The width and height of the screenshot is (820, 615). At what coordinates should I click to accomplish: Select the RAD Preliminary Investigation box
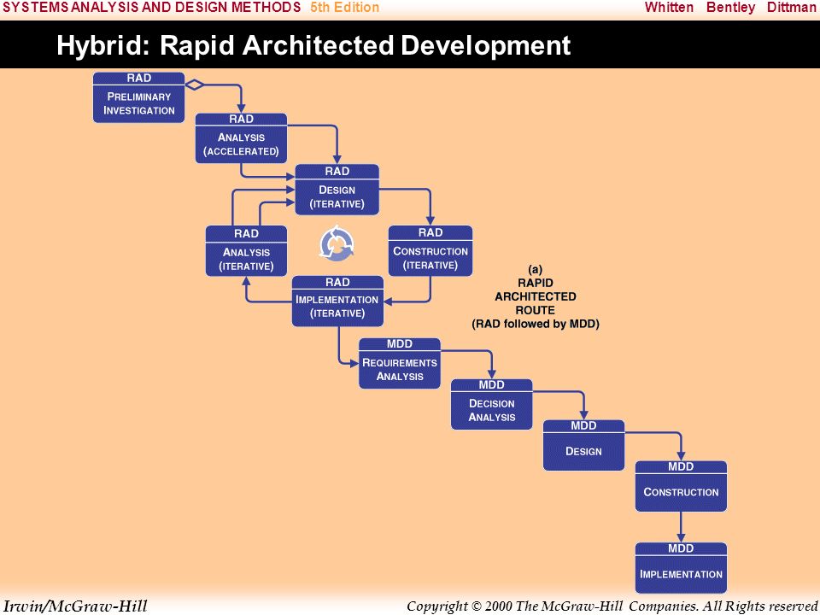pos(138,97)
